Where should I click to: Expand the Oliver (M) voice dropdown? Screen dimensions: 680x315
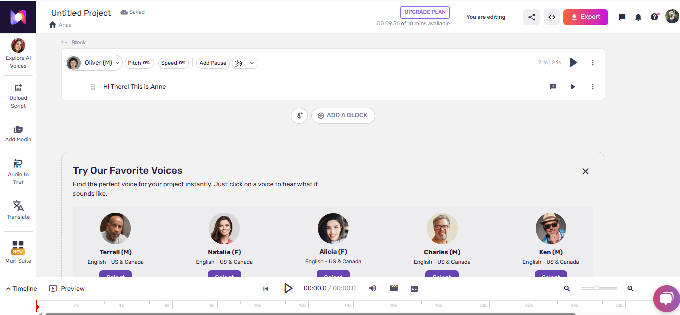pyautogui.click(x=94, y=63)
